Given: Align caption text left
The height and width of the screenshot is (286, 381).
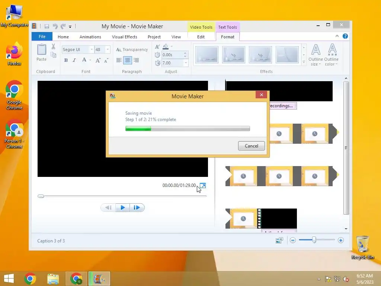Looking at the screenshot, I should [119, 60].
